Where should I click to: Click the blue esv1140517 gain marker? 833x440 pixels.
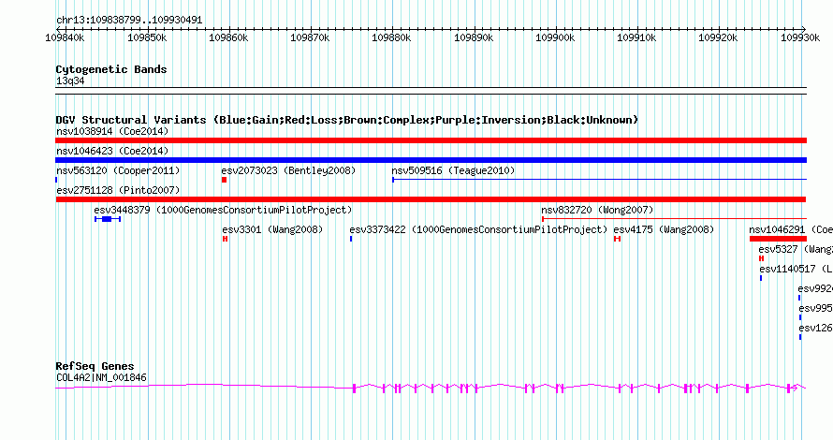[x=761, y=278]
